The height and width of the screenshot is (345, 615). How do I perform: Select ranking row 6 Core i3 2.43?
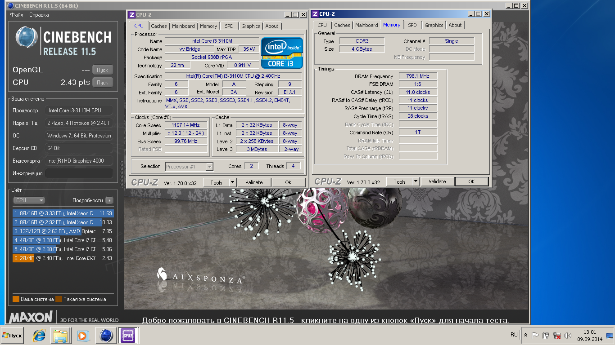click(63, 258)
